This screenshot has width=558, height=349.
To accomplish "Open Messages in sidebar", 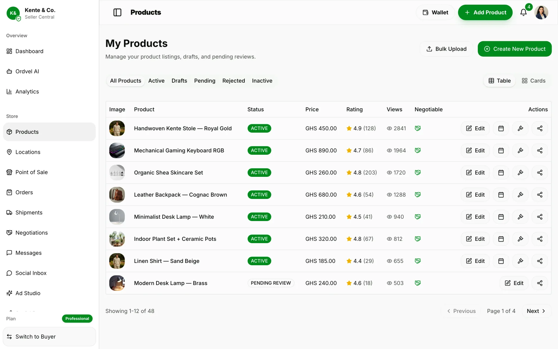I will point(49,253).
